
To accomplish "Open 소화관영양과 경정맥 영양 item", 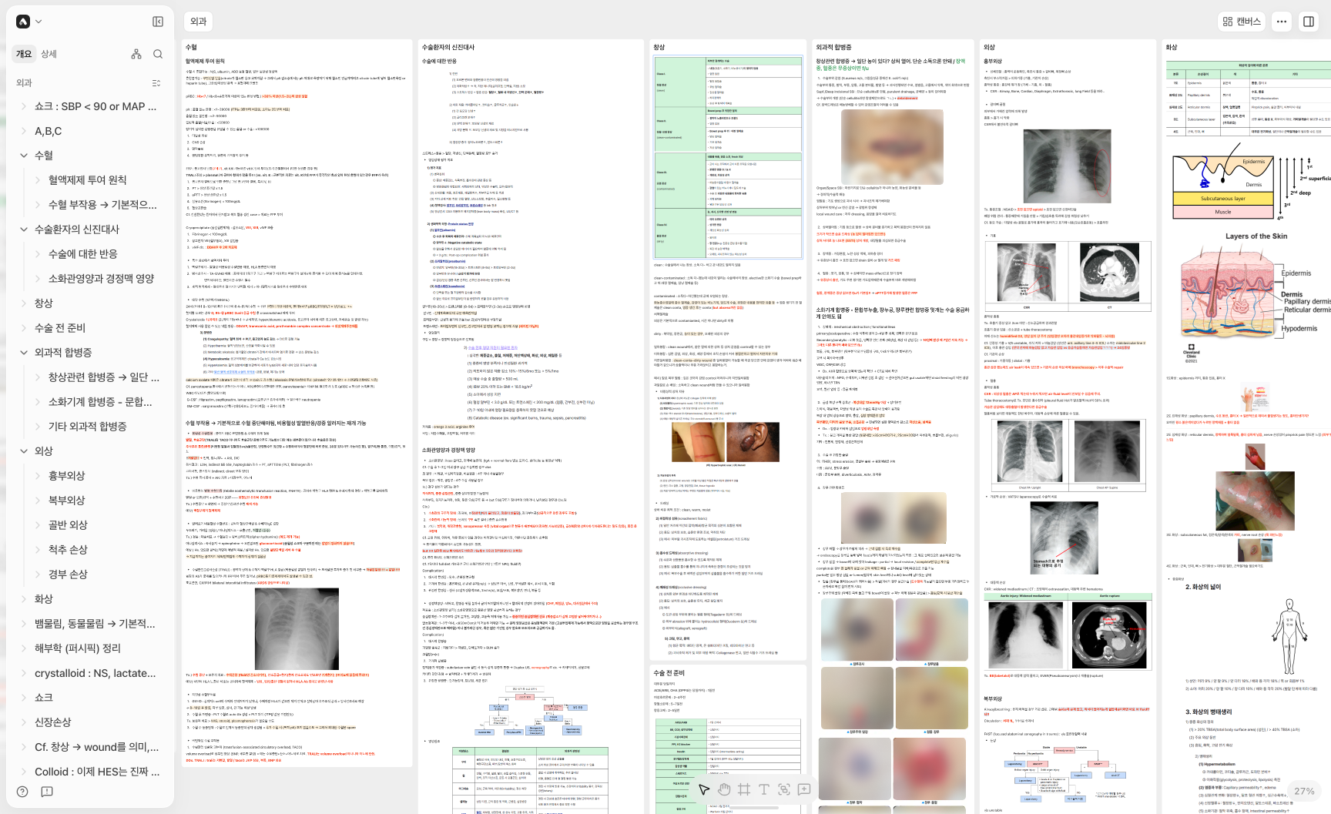I will 101,279.
